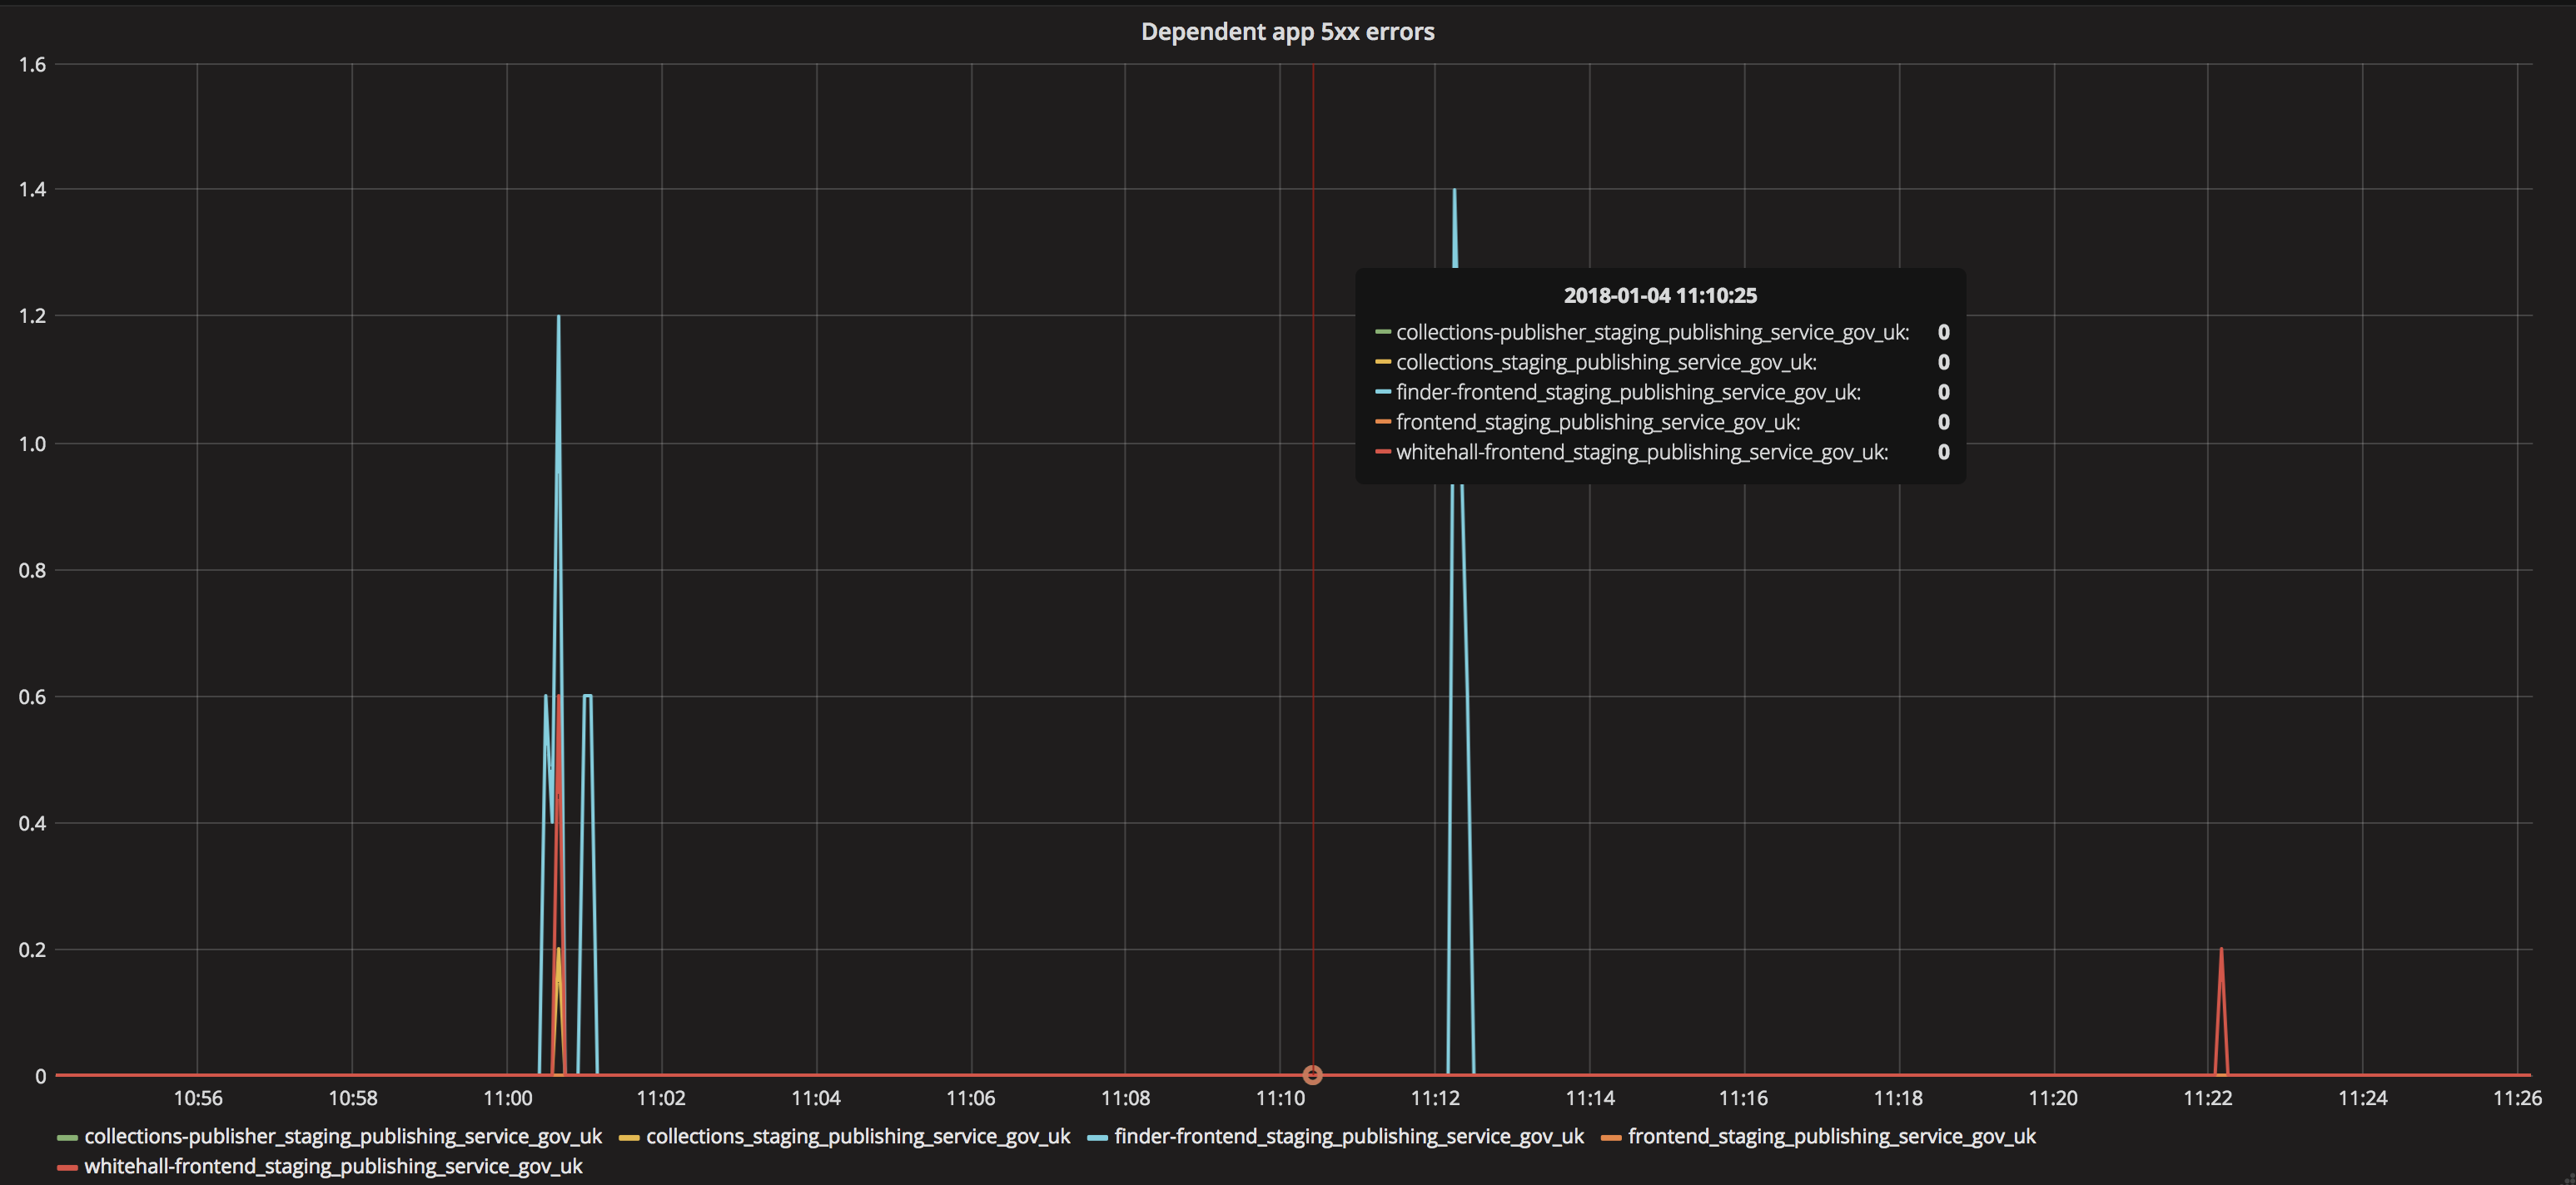Toggle collections-publisher series in the legend
The width and height of the screenshot is (2576, 1185).
(x=343, y=1136)
